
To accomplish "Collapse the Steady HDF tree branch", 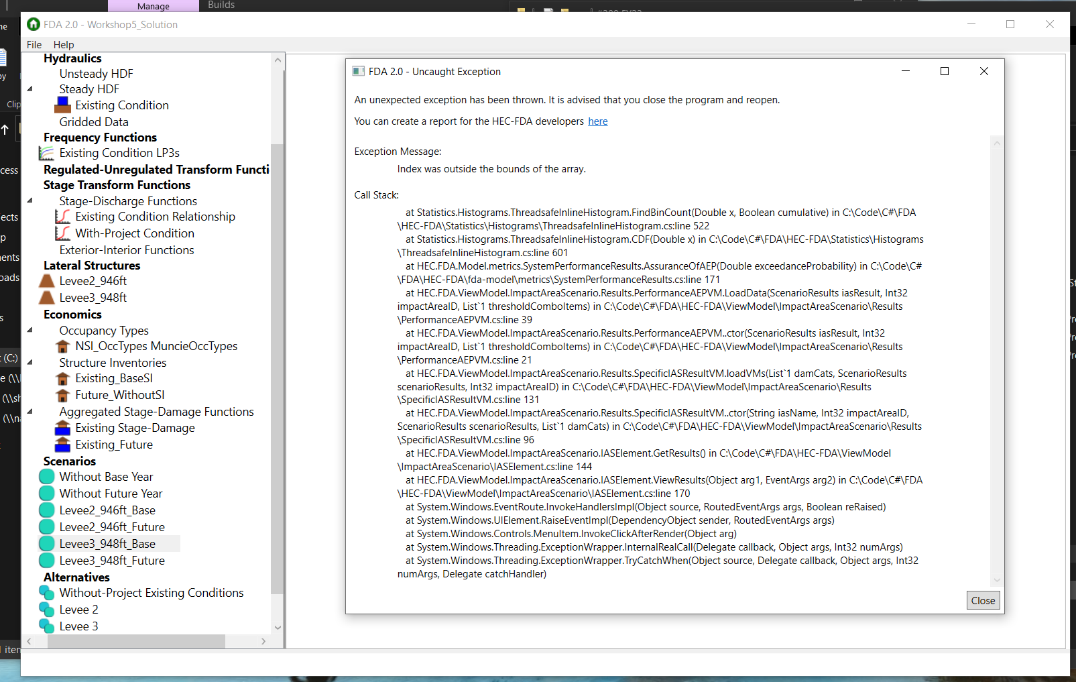I will coord(29,89).
